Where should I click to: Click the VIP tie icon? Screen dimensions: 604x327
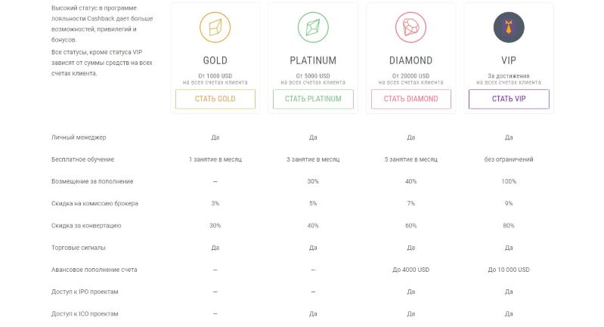click(x=508, y=28)
